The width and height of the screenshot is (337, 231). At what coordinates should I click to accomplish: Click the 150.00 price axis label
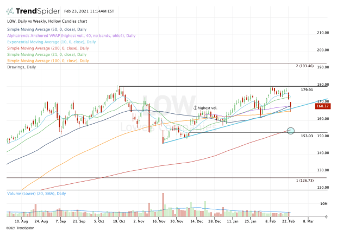coord(323,136)
